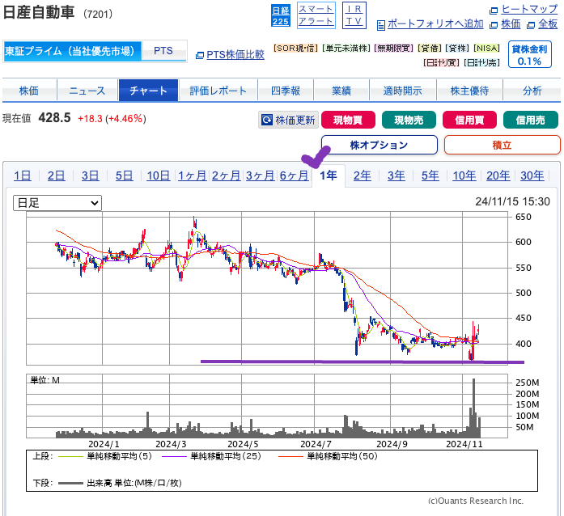Click the PTS株価比較 popup window icon
The image size is (564, 516).
pyautogui.click(x=200, y=55)
